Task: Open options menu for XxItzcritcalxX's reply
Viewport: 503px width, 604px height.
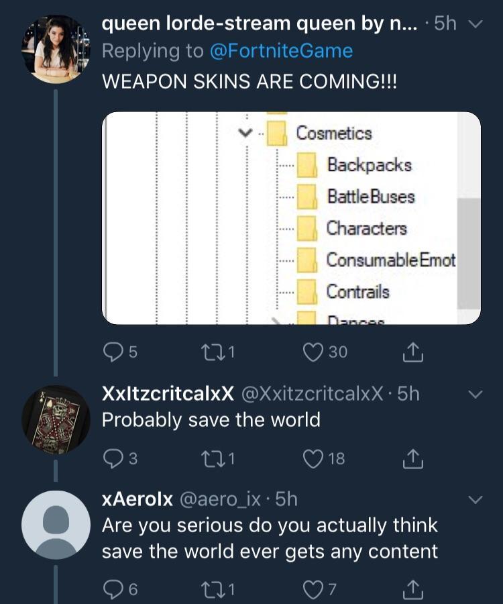Action: point(473,396)
